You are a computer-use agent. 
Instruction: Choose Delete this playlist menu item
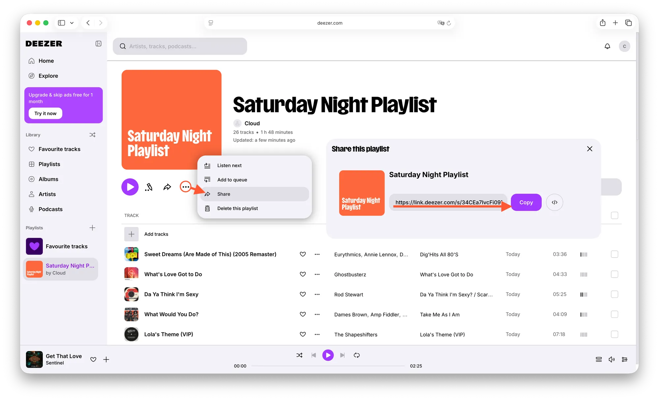(254, 209)
